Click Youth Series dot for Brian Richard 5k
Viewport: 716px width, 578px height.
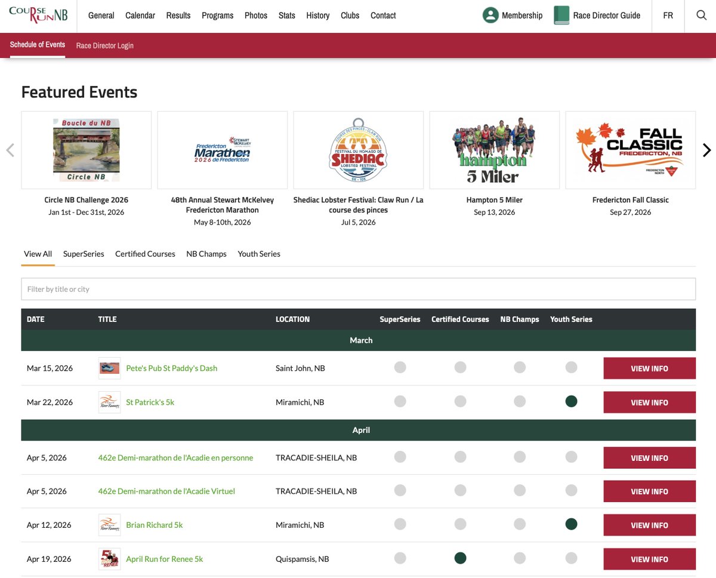571,525
